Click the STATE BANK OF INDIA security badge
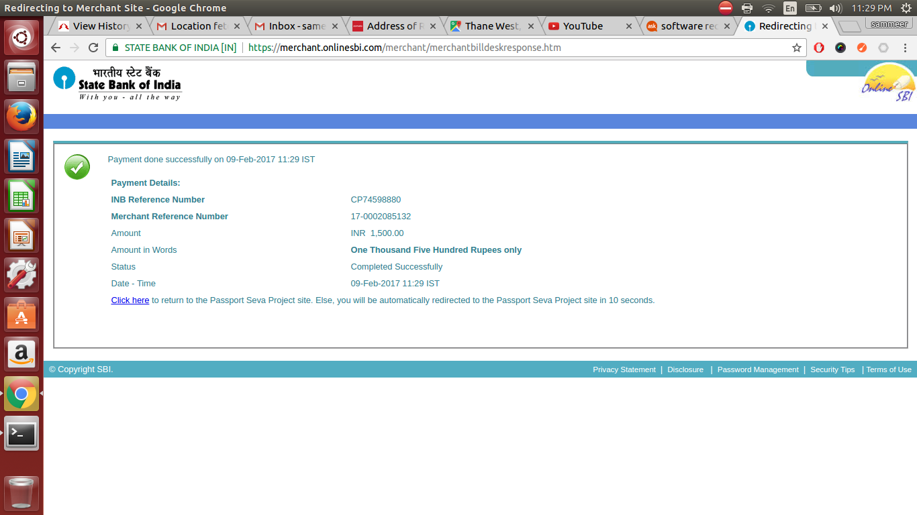 [x=175, y=48]
